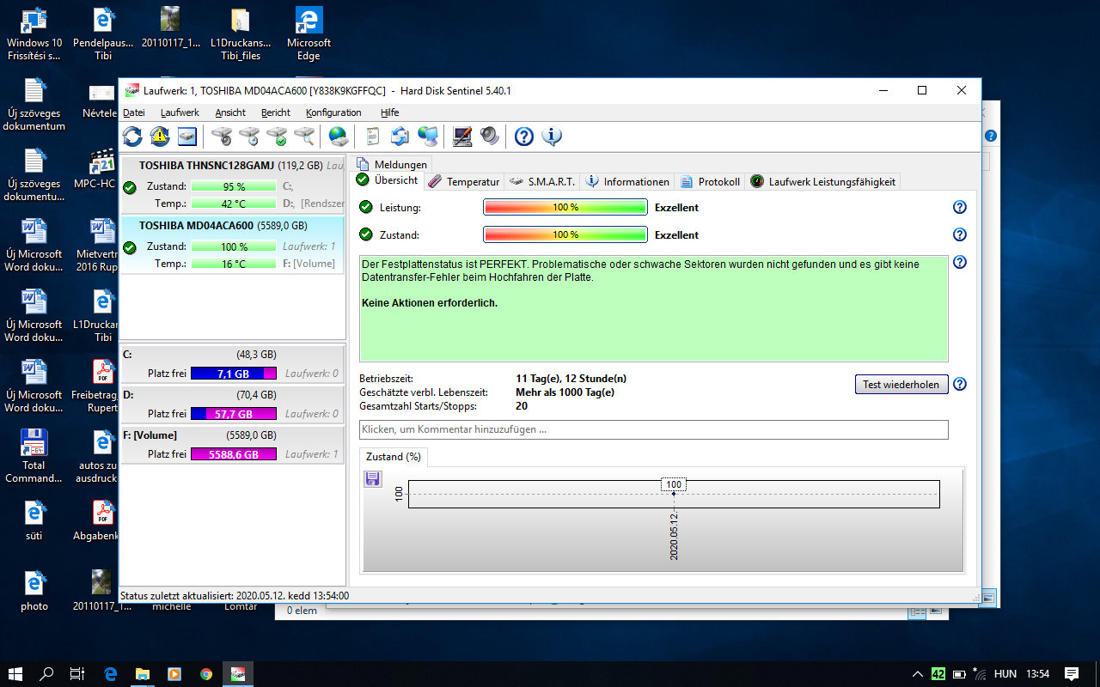Open the Laufwerk Leistungsfähigkeit tab
Screen dimensions: 1100x687
click(823, 181)
